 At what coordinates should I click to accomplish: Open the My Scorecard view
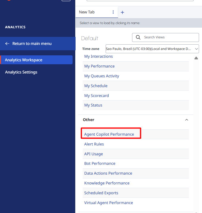point(96,95)
